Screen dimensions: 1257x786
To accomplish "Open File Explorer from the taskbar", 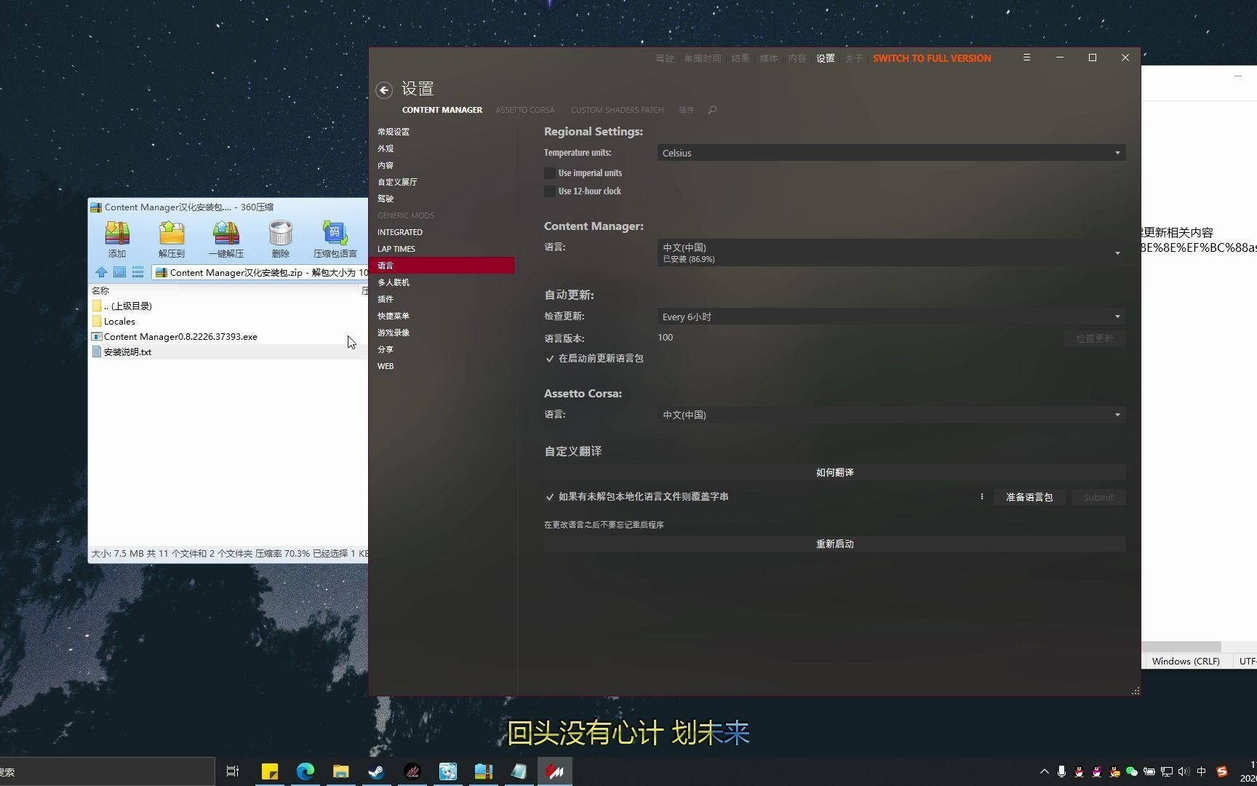I will [341, 771].
